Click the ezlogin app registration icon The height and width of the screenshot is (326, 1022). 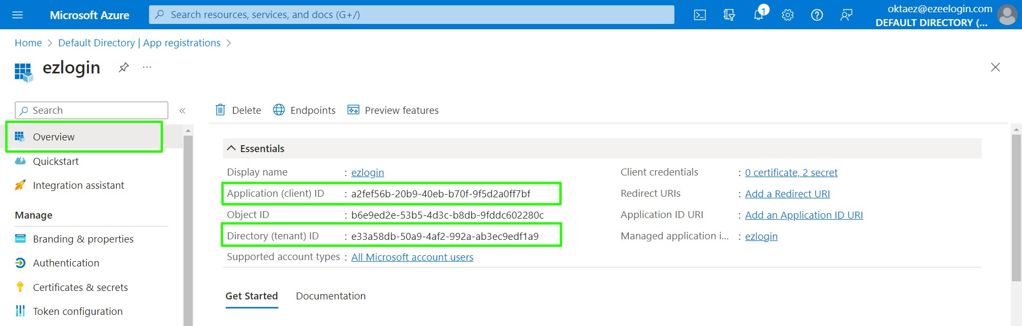click(x=23, y=72)
